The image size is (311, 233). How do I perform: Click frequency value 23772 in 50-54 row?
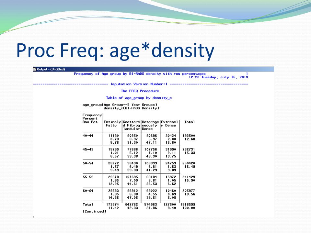tap(113, 163)
